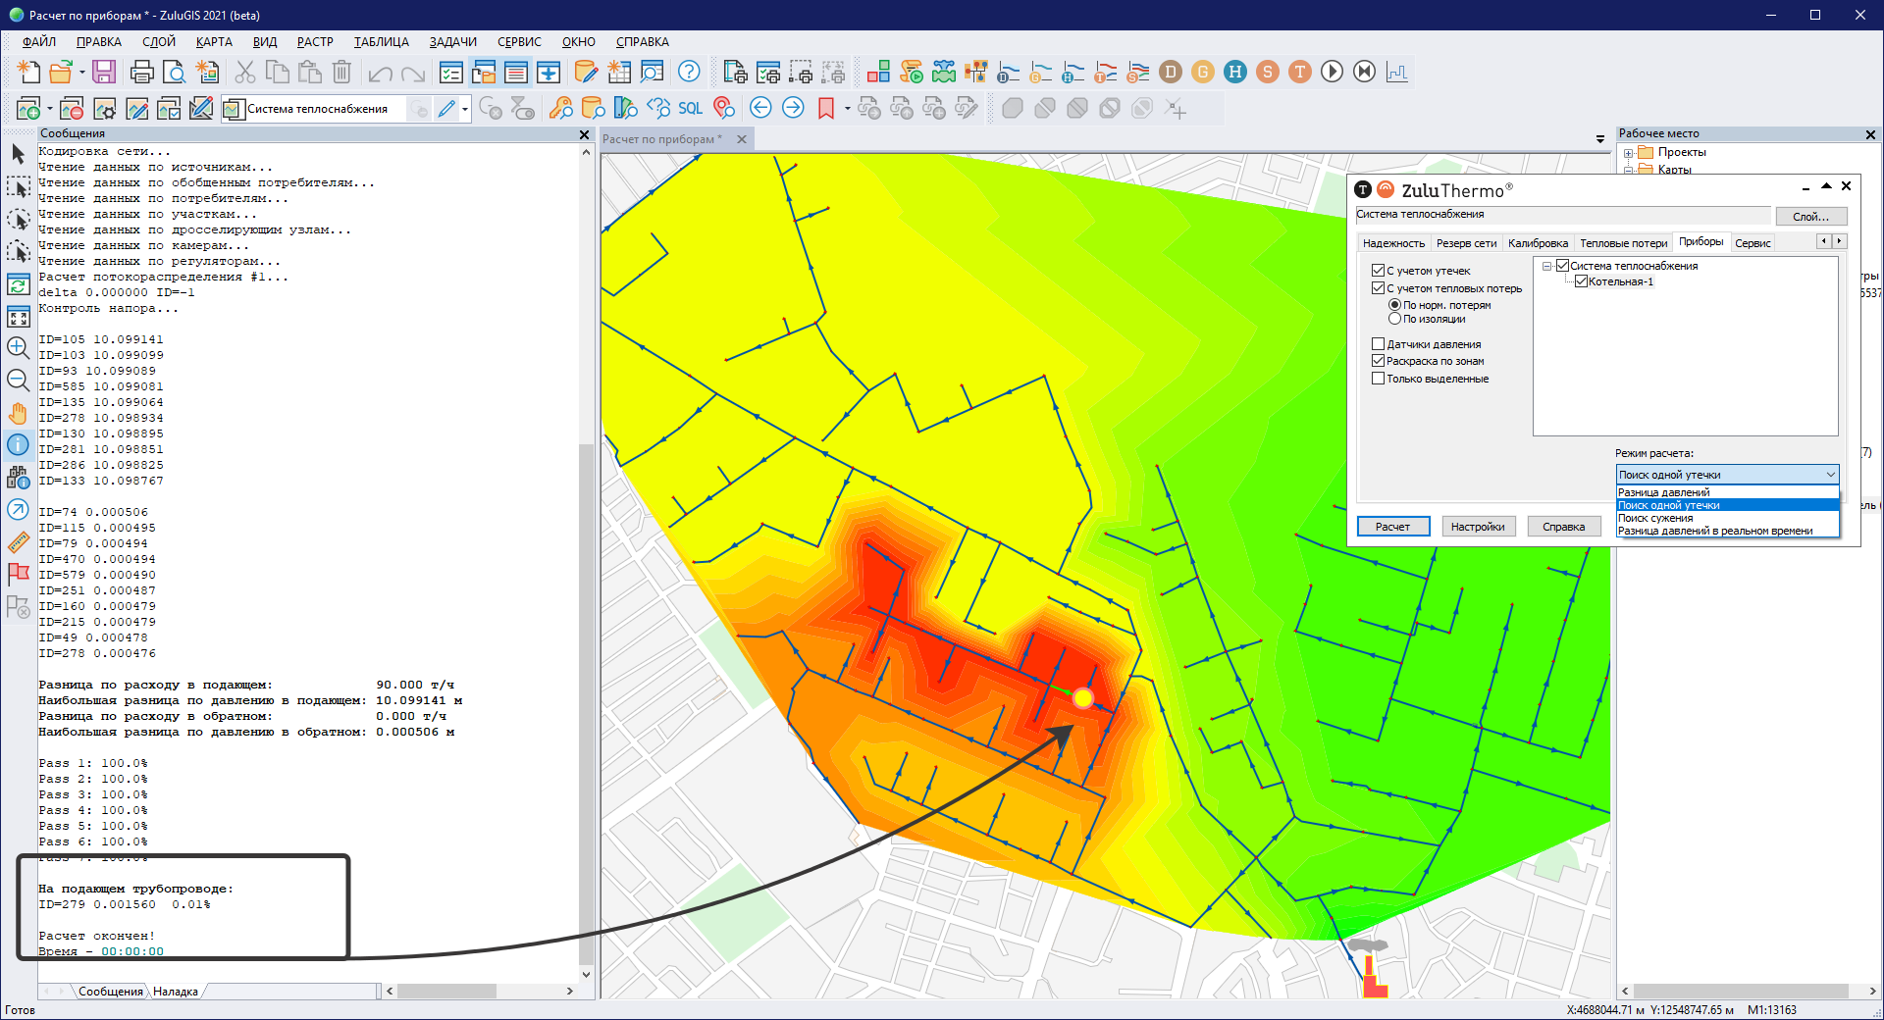Open the ЗАДАЧИ menu

(x=452, y=42)
